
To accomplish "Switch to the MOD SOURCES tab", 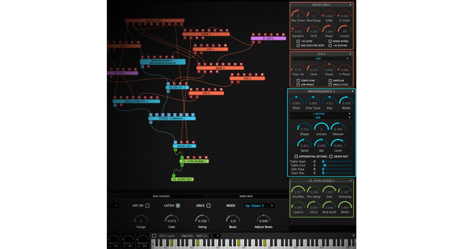I will (x=161, y=196).
